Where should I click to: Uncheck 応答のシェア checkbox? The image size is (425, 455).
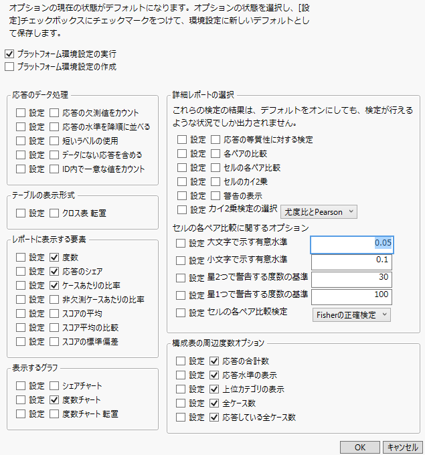(54, 271)
